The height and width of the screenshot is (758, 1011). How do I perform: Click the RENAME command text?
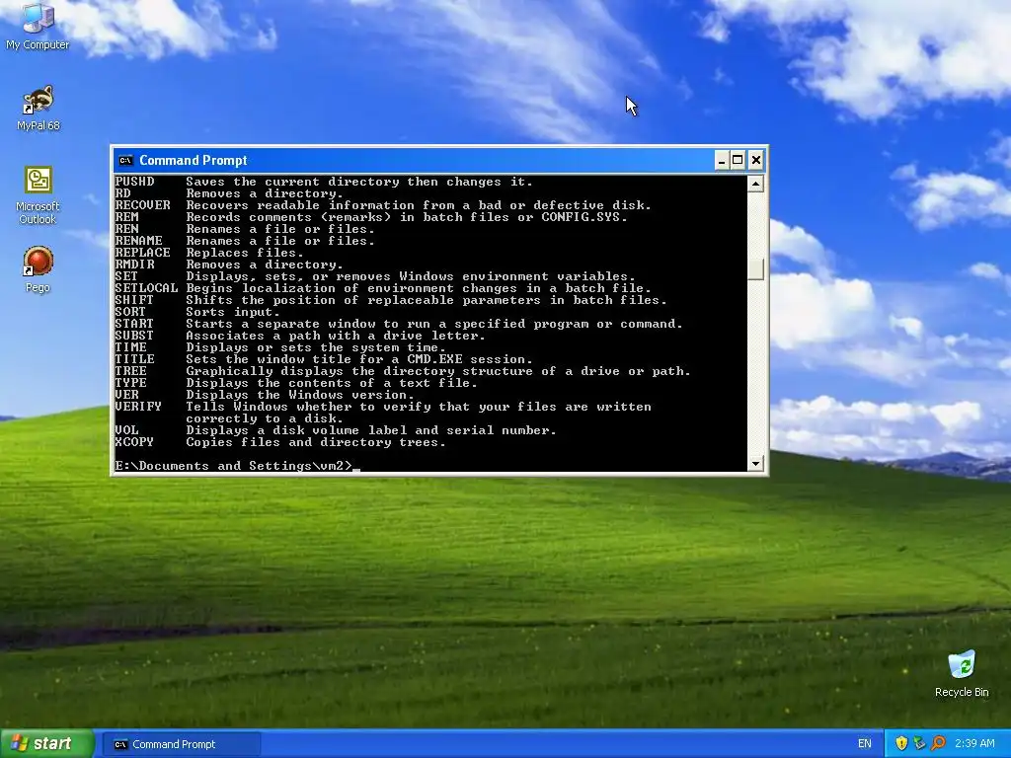click(x=138, y=241)
